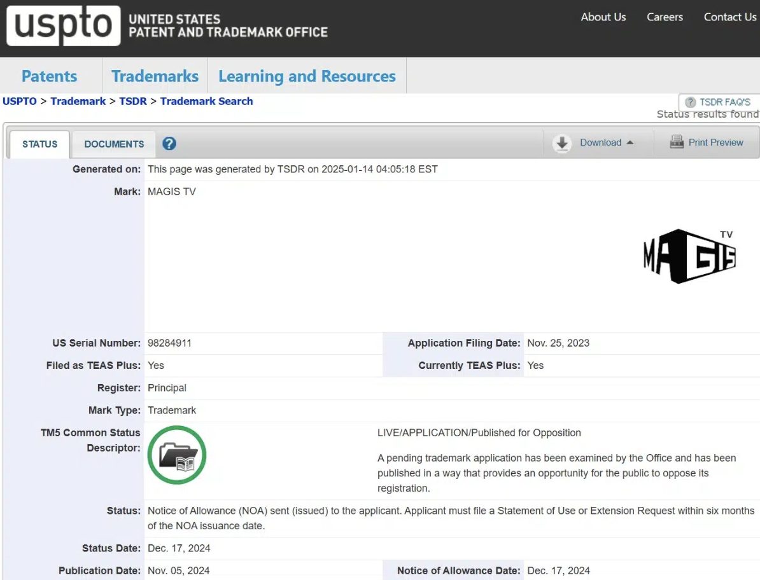Select the STATUS tab
The height and width of the screenshot is (580, 760).
pyautogui.click(x=40, y=144)
